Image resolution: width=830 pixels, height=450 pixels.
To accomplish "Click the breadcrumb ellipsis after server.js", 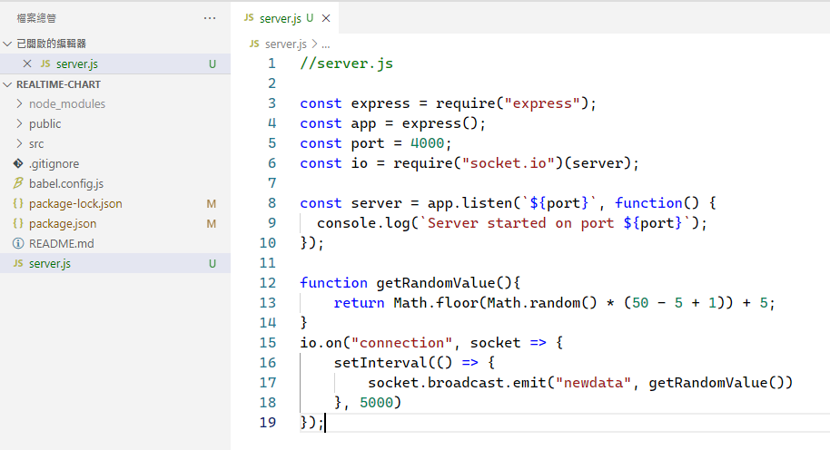I will coord(325,44).
